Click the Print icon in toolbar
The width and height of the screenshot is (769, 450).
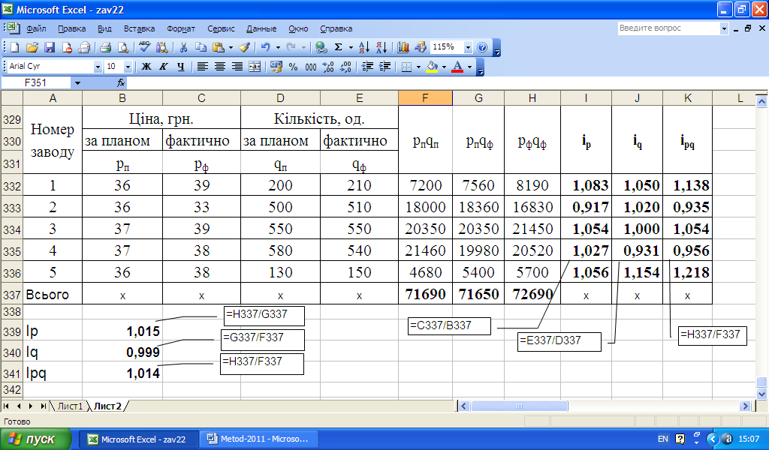pyautogui.click(x=105, y=47)
